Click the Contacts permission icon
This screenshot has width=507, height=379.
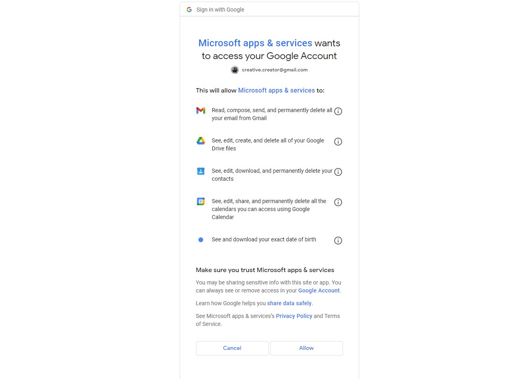point(201,171)
